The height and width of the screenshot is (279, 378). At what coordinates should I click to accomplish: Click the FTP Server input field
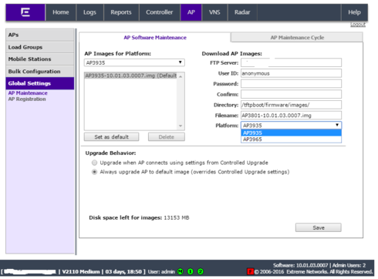tap(291, 62)
